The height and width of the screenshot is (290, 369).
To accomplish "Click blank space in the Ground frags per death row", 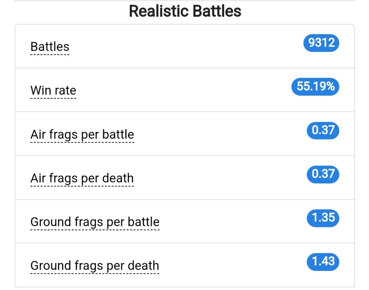I will click(x=233, y=265).
